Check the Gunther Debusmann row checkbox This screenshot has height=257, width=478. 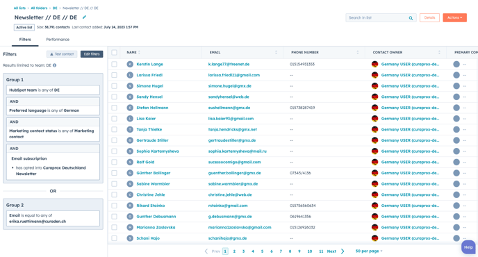tap(115, 217)
